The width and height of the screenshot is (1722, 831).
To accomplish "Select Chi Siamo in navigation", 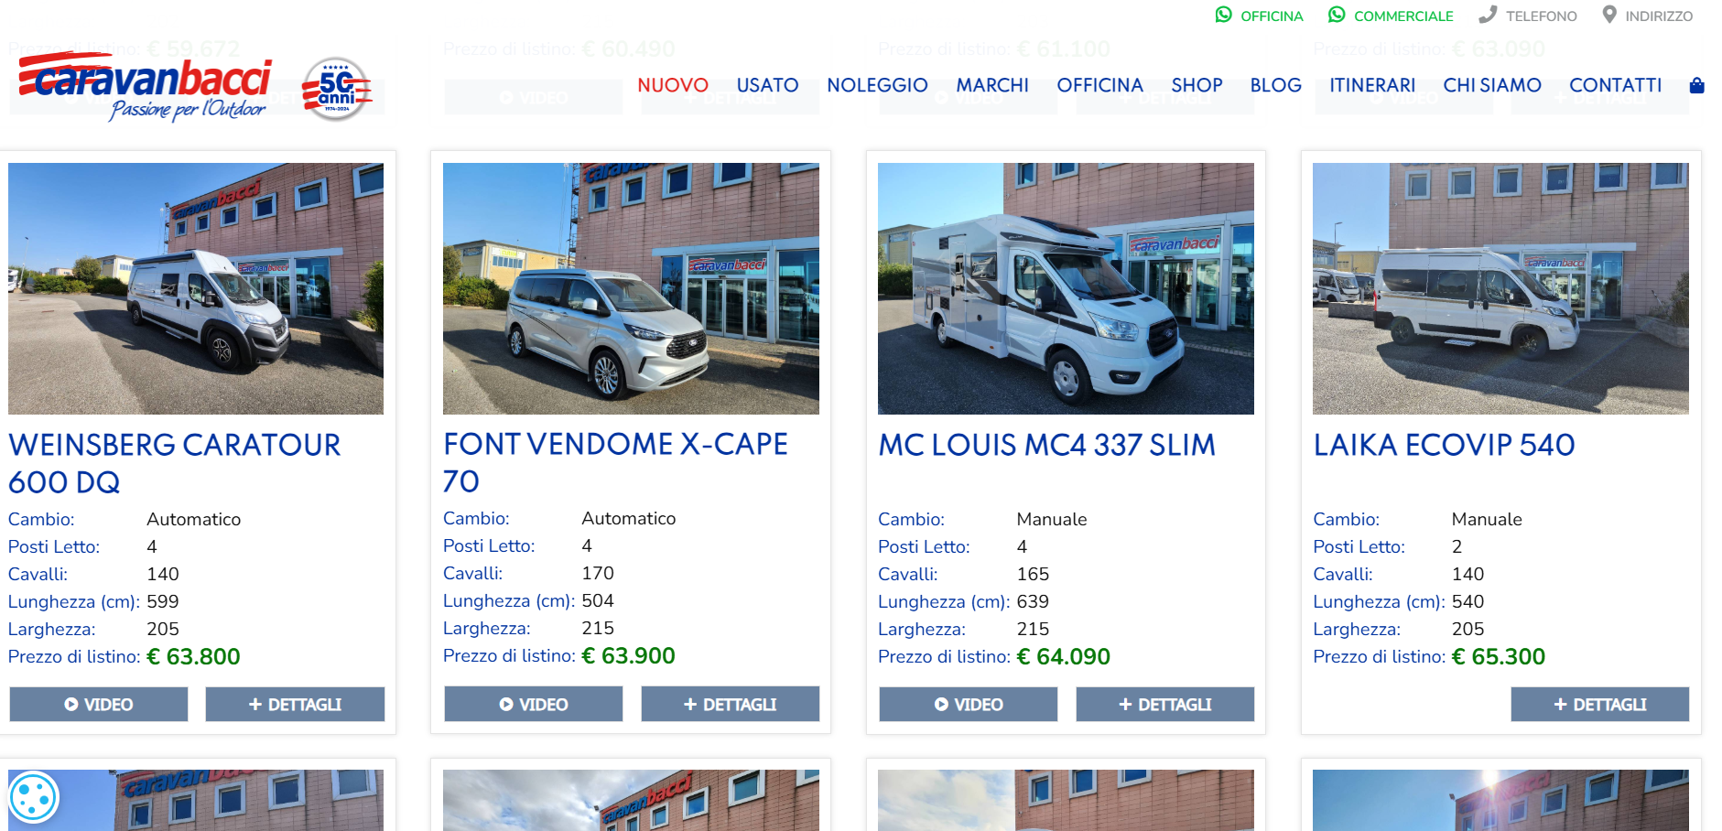I will coord(1492,85).
